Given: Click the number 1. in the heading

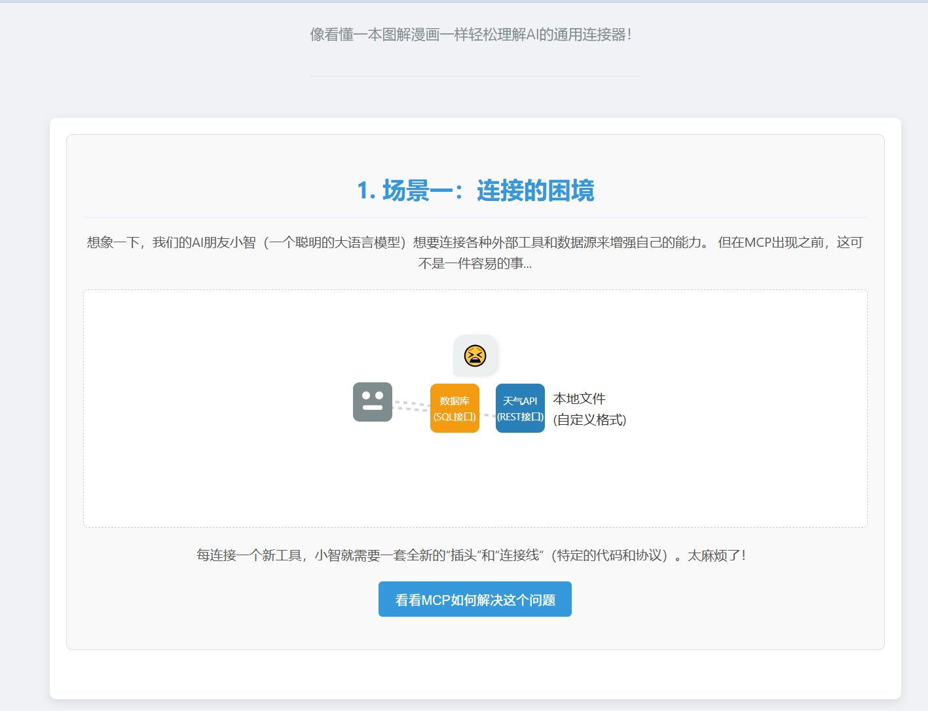Looking at the screenshot, I should pyautogui.click(x=366, y=191).
